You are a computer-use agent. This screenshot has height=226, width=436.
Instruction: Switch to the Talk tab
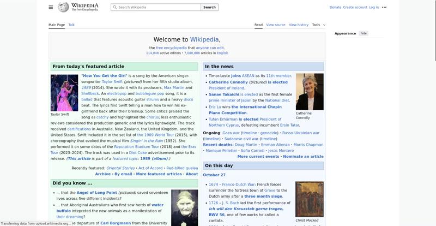tap(71, 25)
